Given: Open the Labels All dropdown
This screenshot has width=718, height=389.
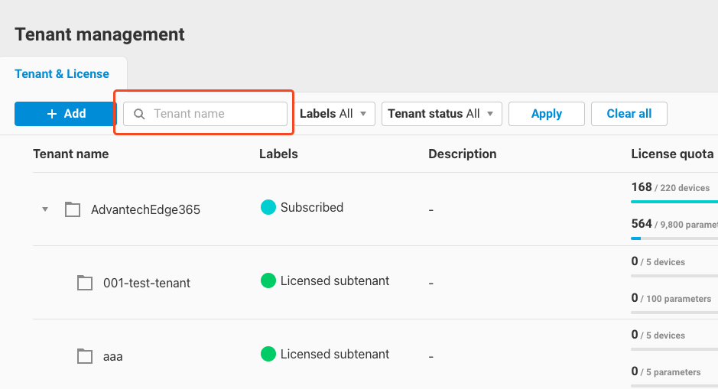Looking at the screenshot, I should tap(334, 114).
